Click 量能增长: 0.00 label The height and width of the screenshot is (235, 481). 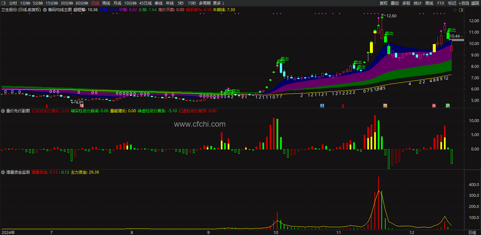123,111
